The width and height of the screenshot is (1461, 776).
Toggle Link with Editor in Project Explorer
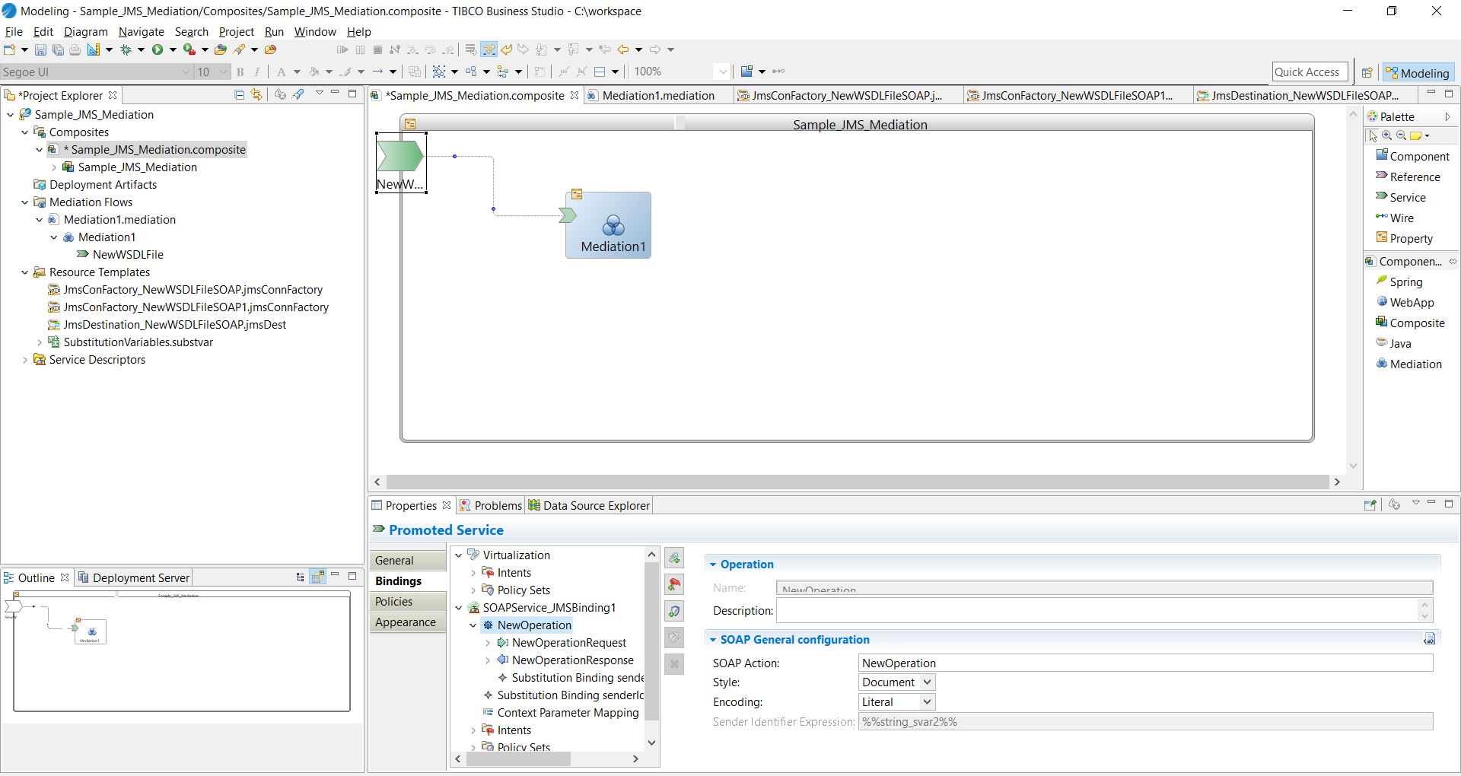[x=256, y=94]
